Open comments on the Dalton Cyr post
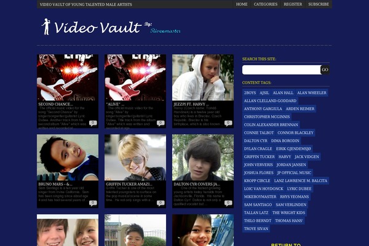Screen dimensions: 369x246 click(x=228, y=203)
